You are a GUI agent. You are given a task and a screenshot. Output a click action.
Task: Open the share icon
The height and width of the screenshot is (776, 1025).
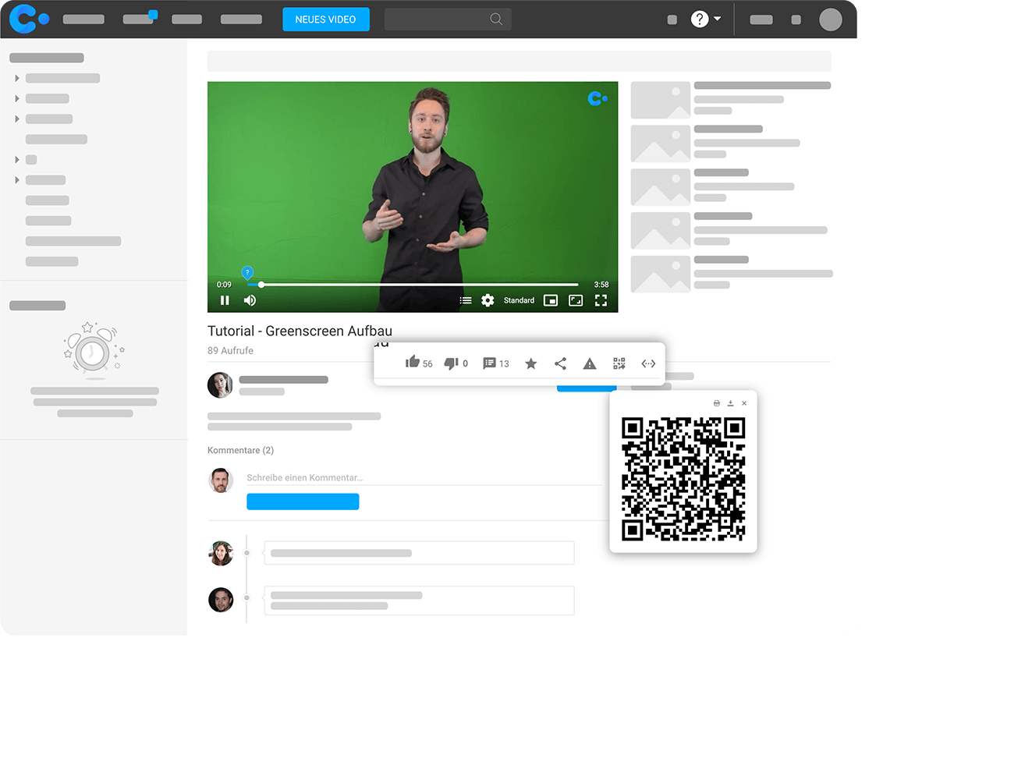[x=560, y=363]
